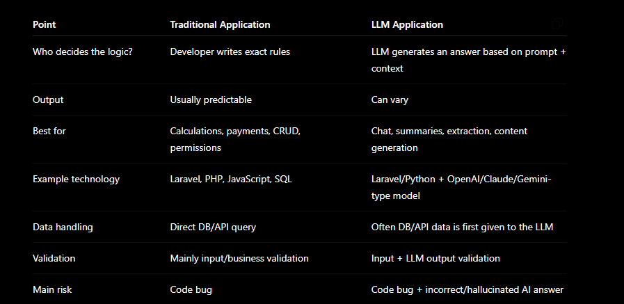Click 'Developer writes exact rules' cell

tap(230, 51)
